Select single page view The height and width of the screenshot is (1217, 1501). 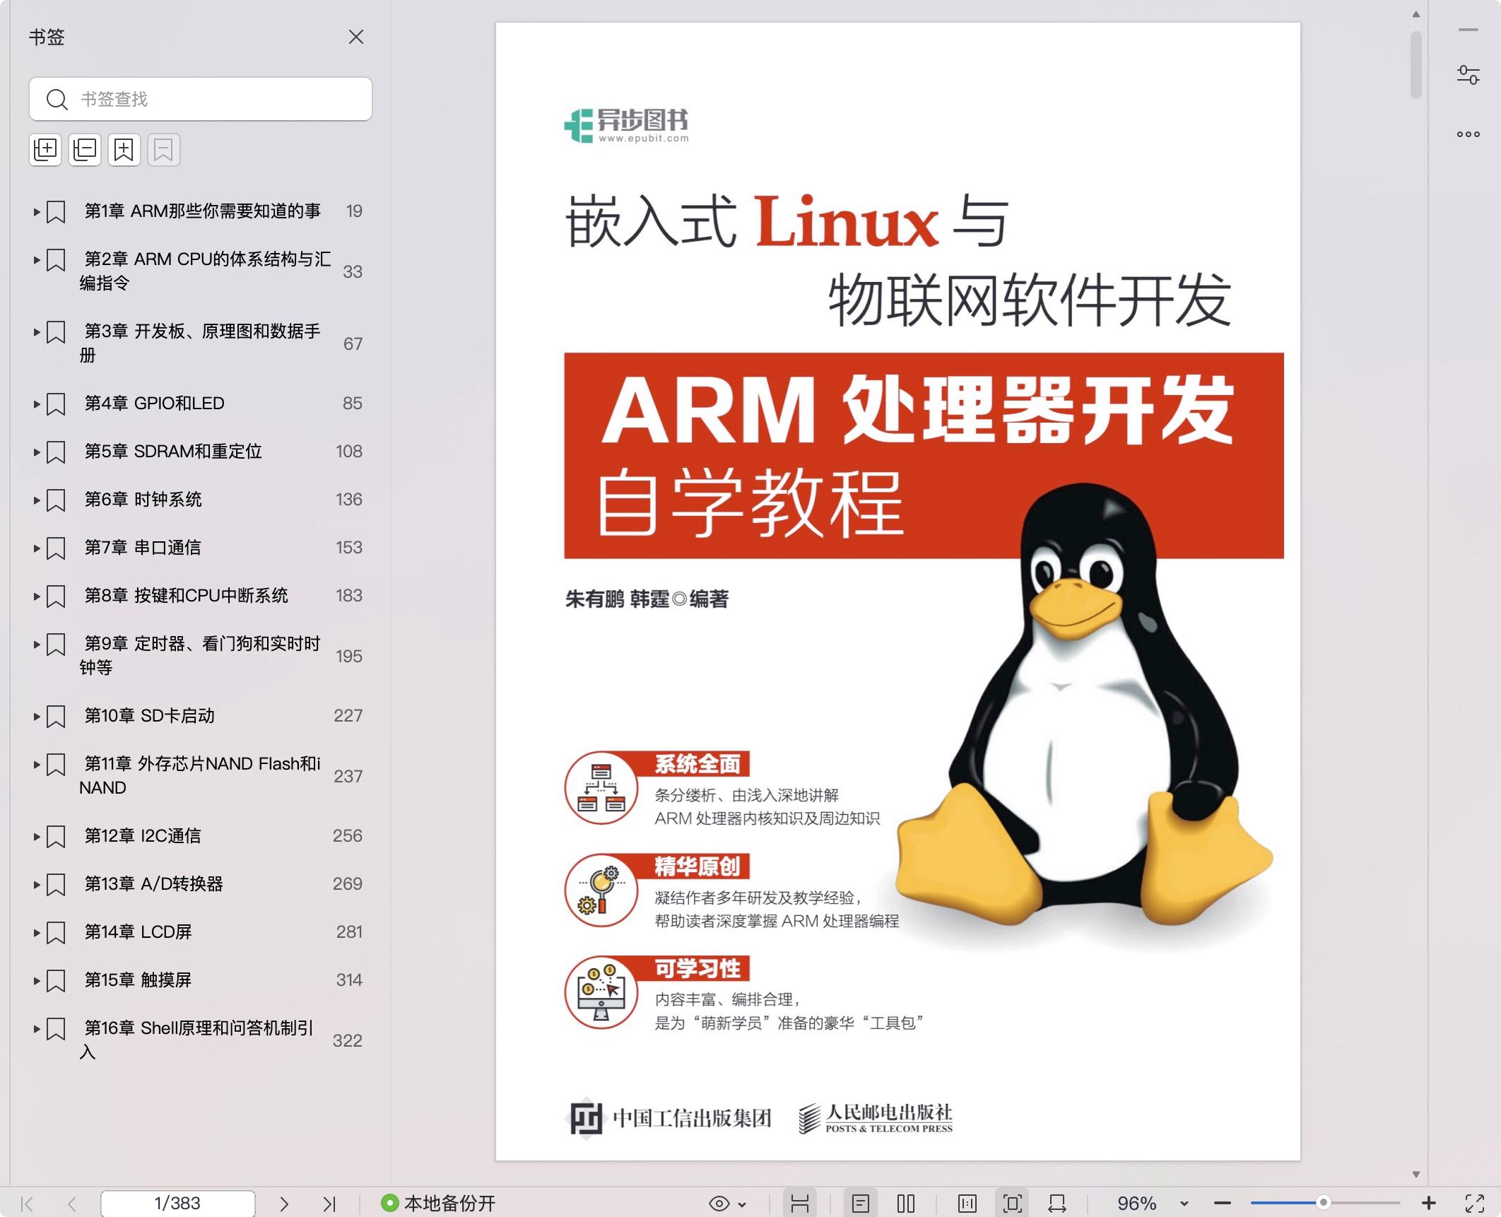(861, 1204)
